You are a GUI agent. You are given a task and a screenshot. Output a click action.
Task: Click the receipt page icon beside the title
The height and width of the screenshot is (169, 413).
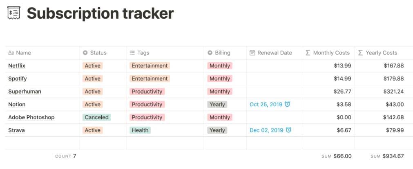click(x=14, y=13)
